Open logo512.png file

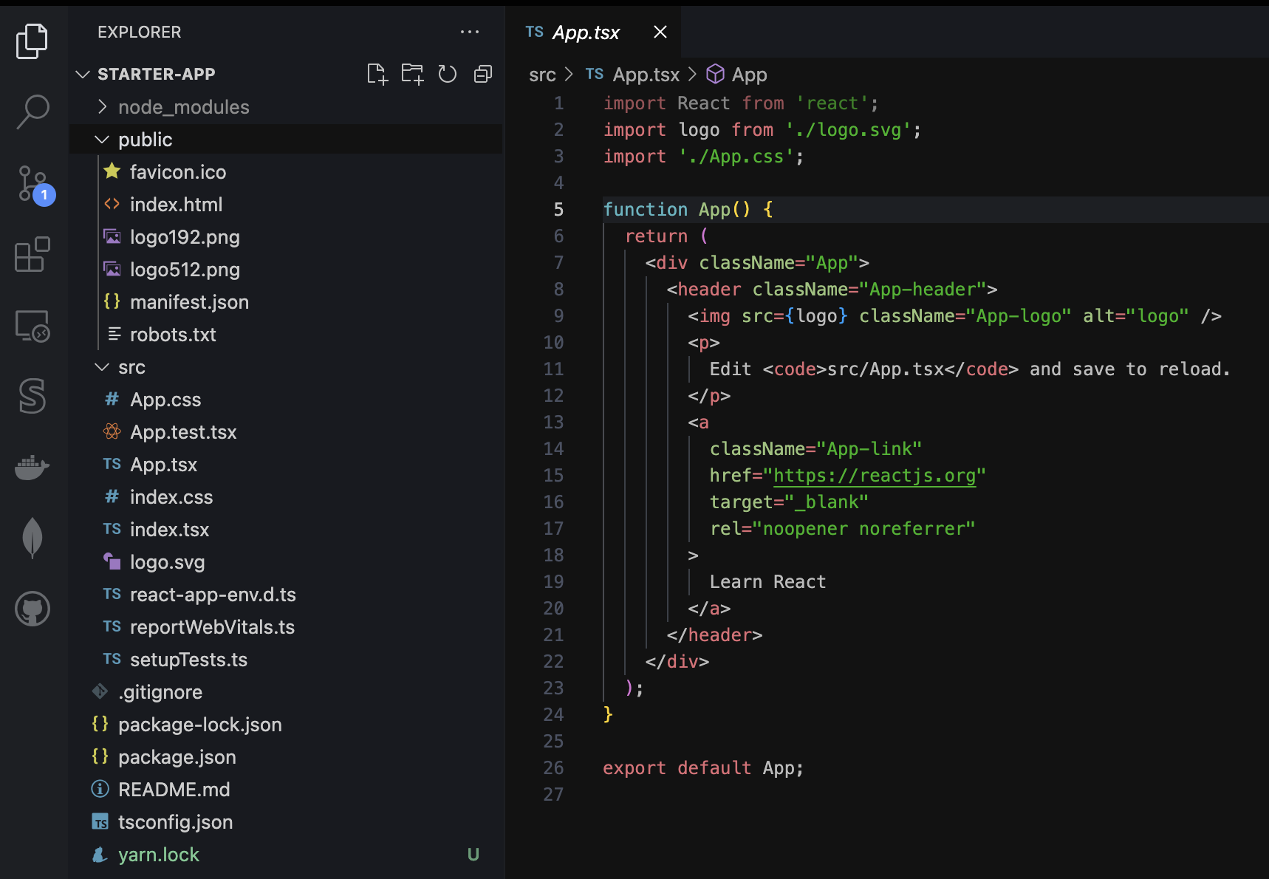coord(287,270)
